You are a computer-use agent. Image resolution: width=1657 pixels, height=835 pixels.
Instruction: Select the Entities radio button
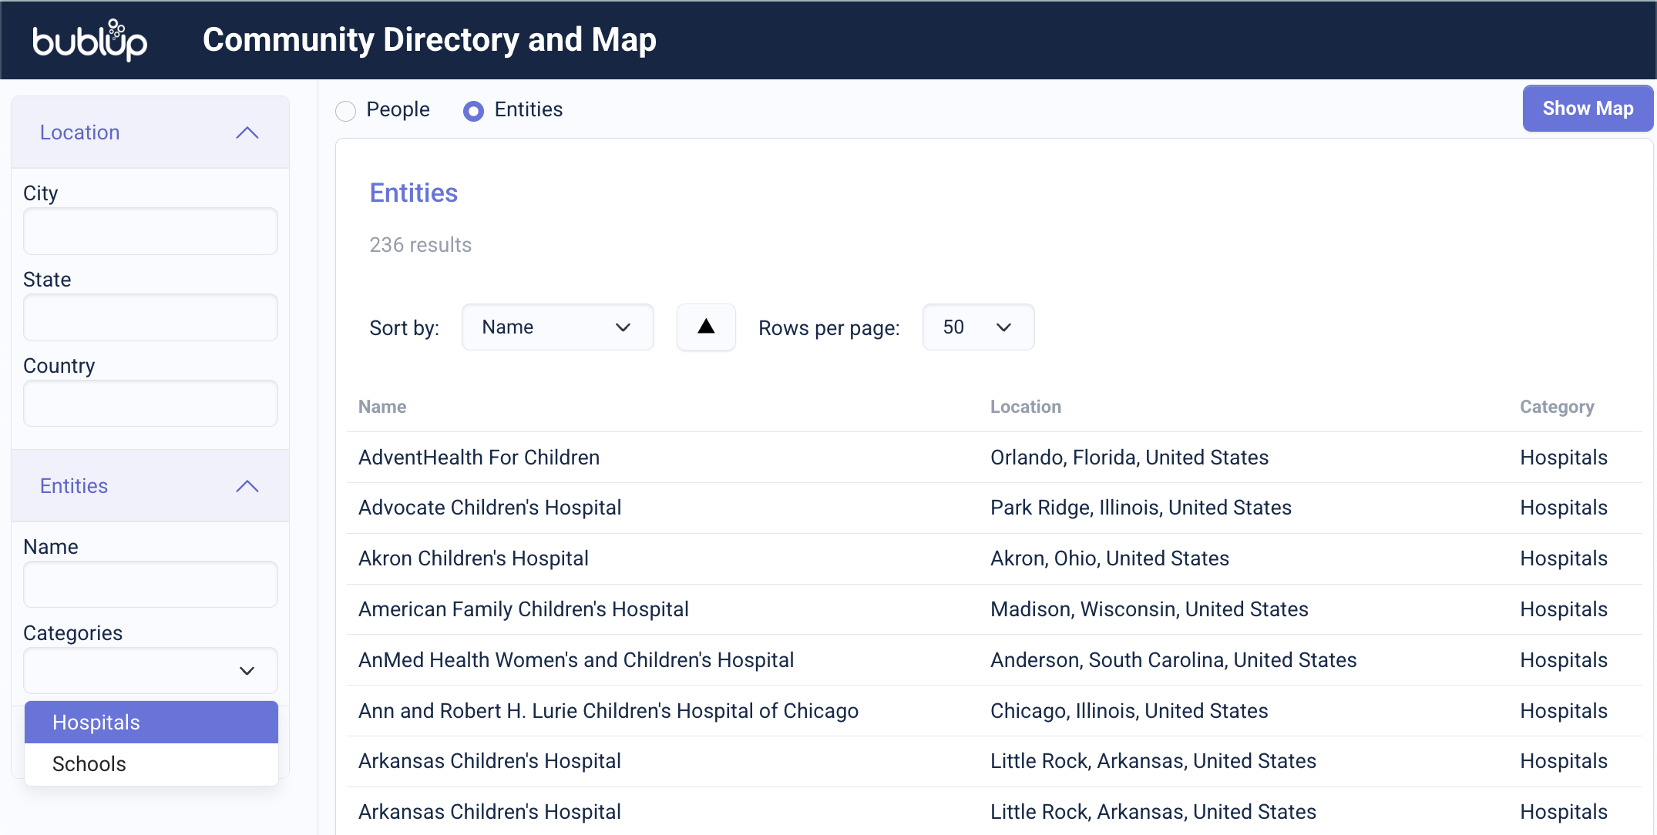point(473,111)
